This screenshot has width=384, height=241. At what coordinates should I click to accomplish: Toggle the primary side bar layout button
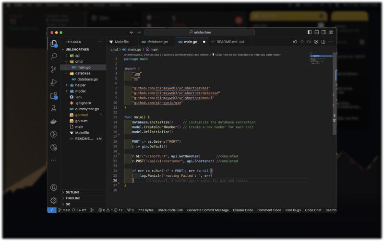(310, 32)
